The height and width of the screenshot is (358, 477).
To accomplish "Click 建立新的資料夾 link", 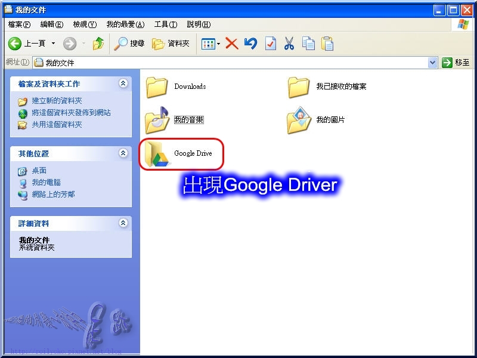I will point(57,101).
